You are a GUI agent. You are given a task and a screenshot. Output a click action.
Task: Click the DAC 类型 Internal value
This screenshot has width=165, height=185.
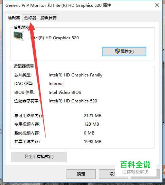[x=56, y=84]
